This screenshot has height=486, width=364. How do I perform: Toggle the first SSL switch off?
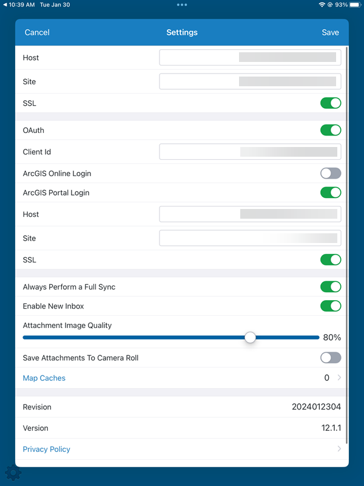tap(331, 103)
